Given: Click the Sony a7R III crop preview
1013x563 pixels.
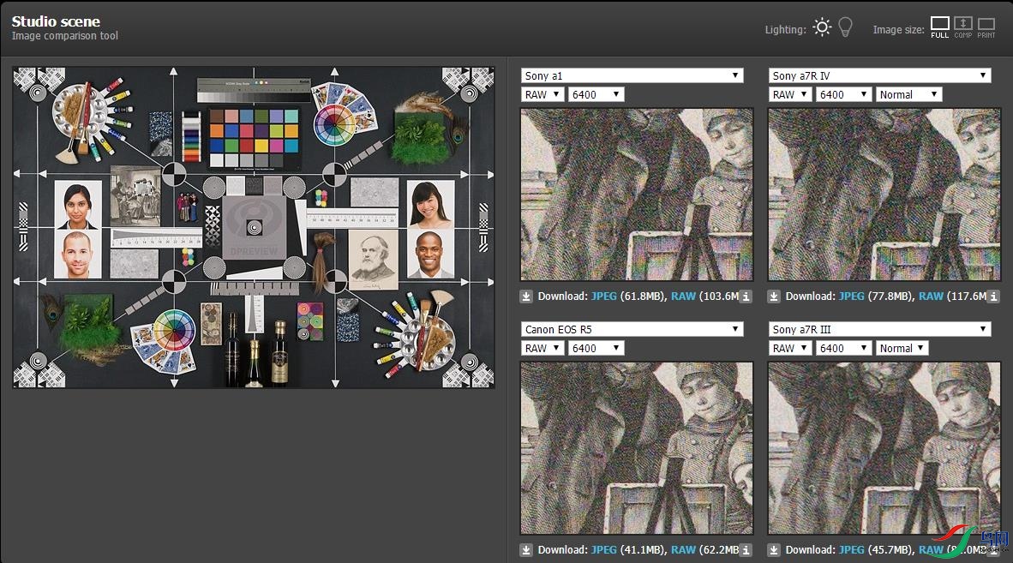Looking at the screenshot, I should point(884,448).
